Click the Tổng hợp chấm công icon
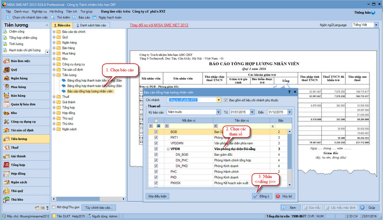 5,38
